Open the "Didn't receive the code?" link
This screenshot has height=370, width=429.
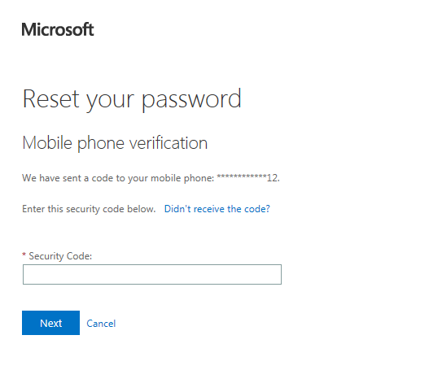pyautogui.click(x=217, y=209)
